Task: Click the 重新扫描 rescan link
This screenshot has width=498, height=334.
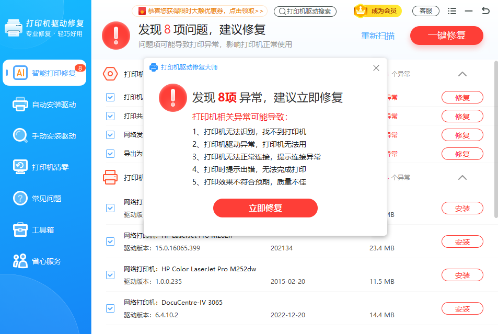Action: (x=378, y=36)
